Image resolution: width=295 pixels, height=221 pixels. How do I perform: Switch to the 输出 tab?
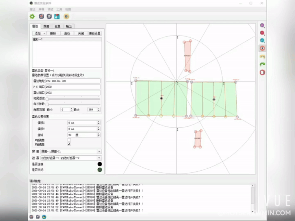(x=69, y=26)
